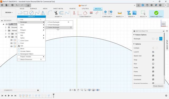Enable the Slice checkbox
169x99 pixels.
click(x=153, y=64)
